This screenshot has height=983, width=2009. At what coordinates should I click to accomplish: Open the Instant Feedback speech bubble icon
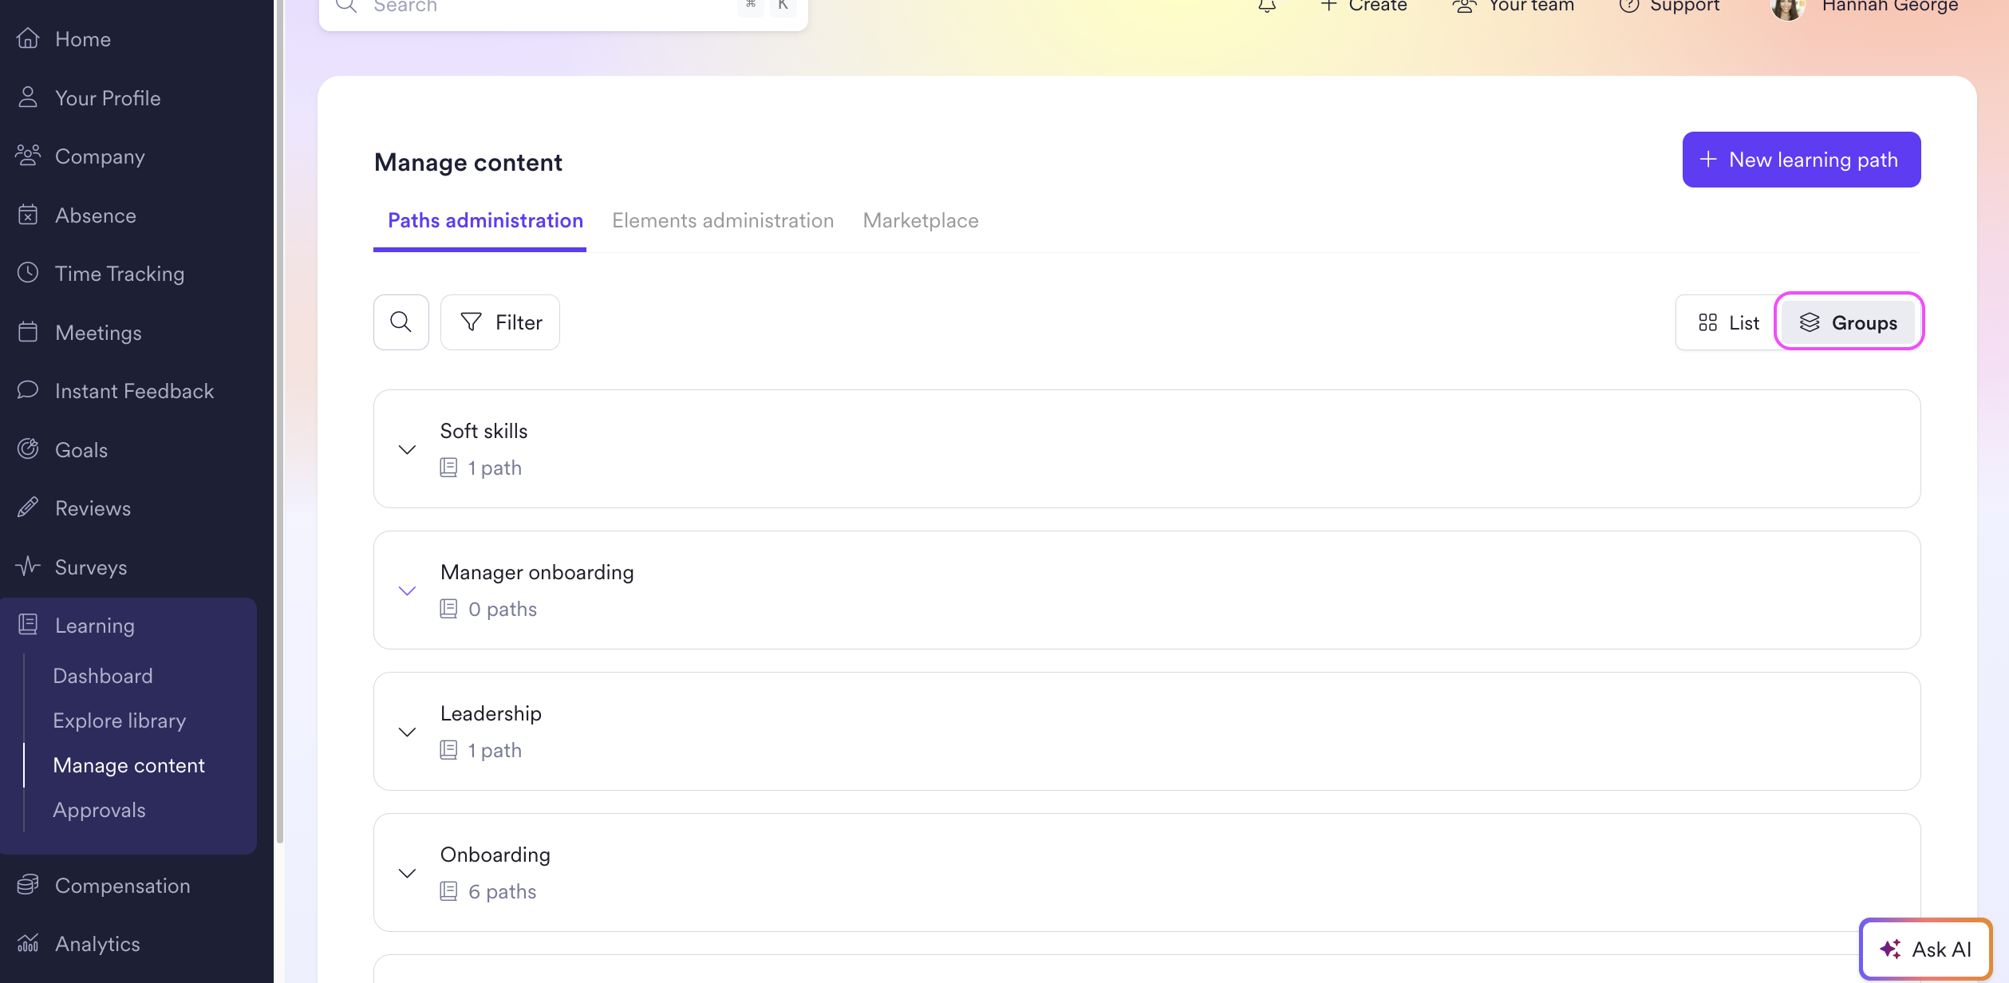pos(28,390)
